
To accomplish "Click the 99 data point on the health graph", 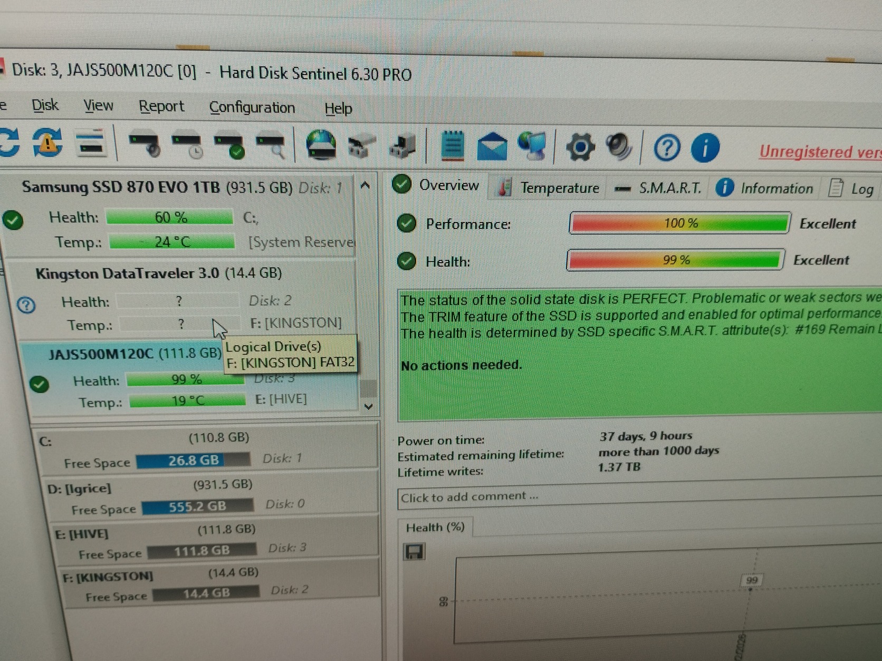I will click(751, 589).
